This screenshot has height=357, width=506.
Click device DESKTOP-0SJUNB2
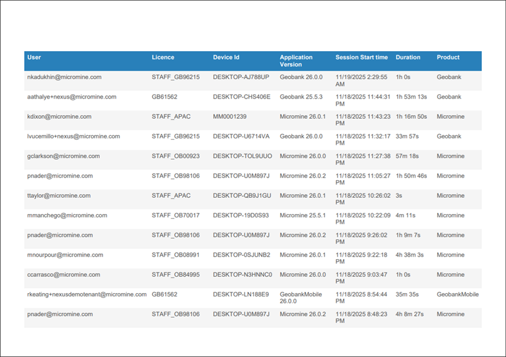point(242,255)
